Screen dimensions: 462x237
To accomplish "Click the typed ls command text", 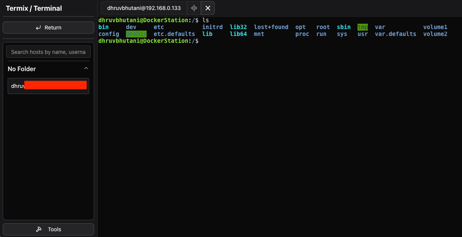I will (x=206, y=20).
